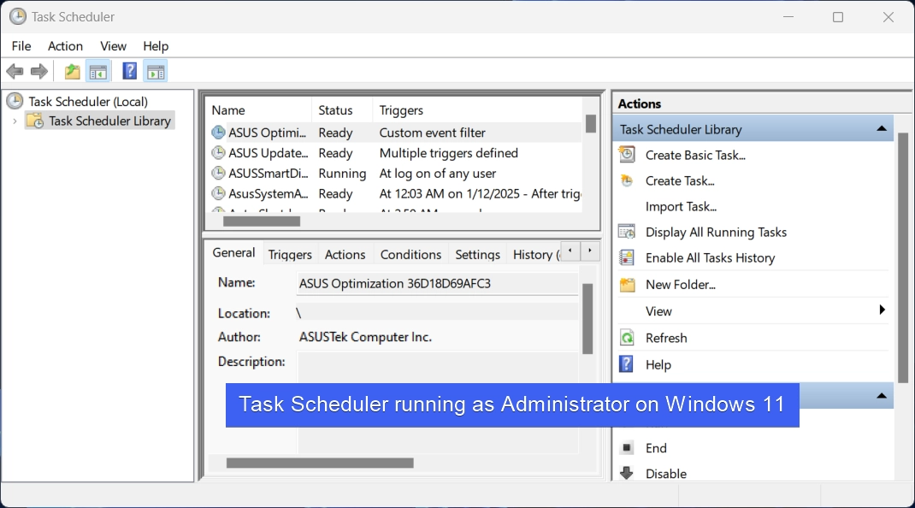Image resolution: width=915 pixels, height=508 pixels.
Task: Click Import Task… action
Action: click(x=681, y=207)
